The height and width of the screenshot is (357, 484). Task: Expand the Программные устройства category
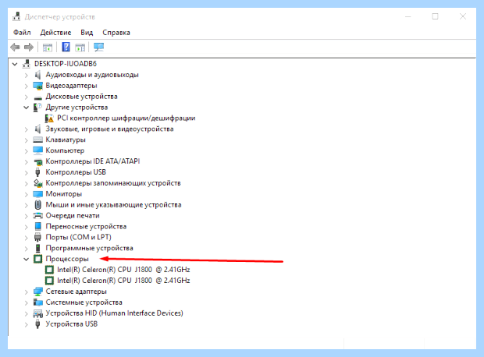click(x=27, y=249)
